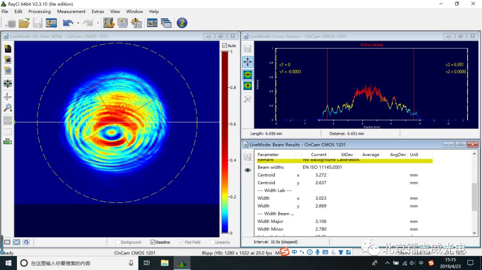The image size is (482, 270).
Task: Open the redo history dropdown arrow
Action: pyautogui.click(x=98, y=23)
